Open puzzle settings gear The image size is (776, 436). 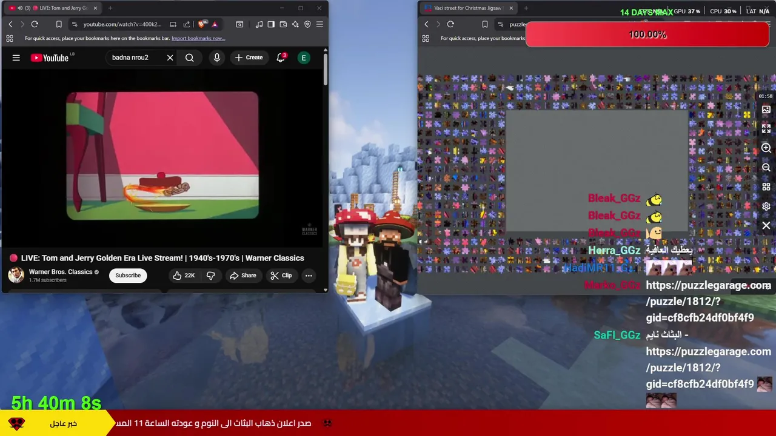(x=766, y=206)
